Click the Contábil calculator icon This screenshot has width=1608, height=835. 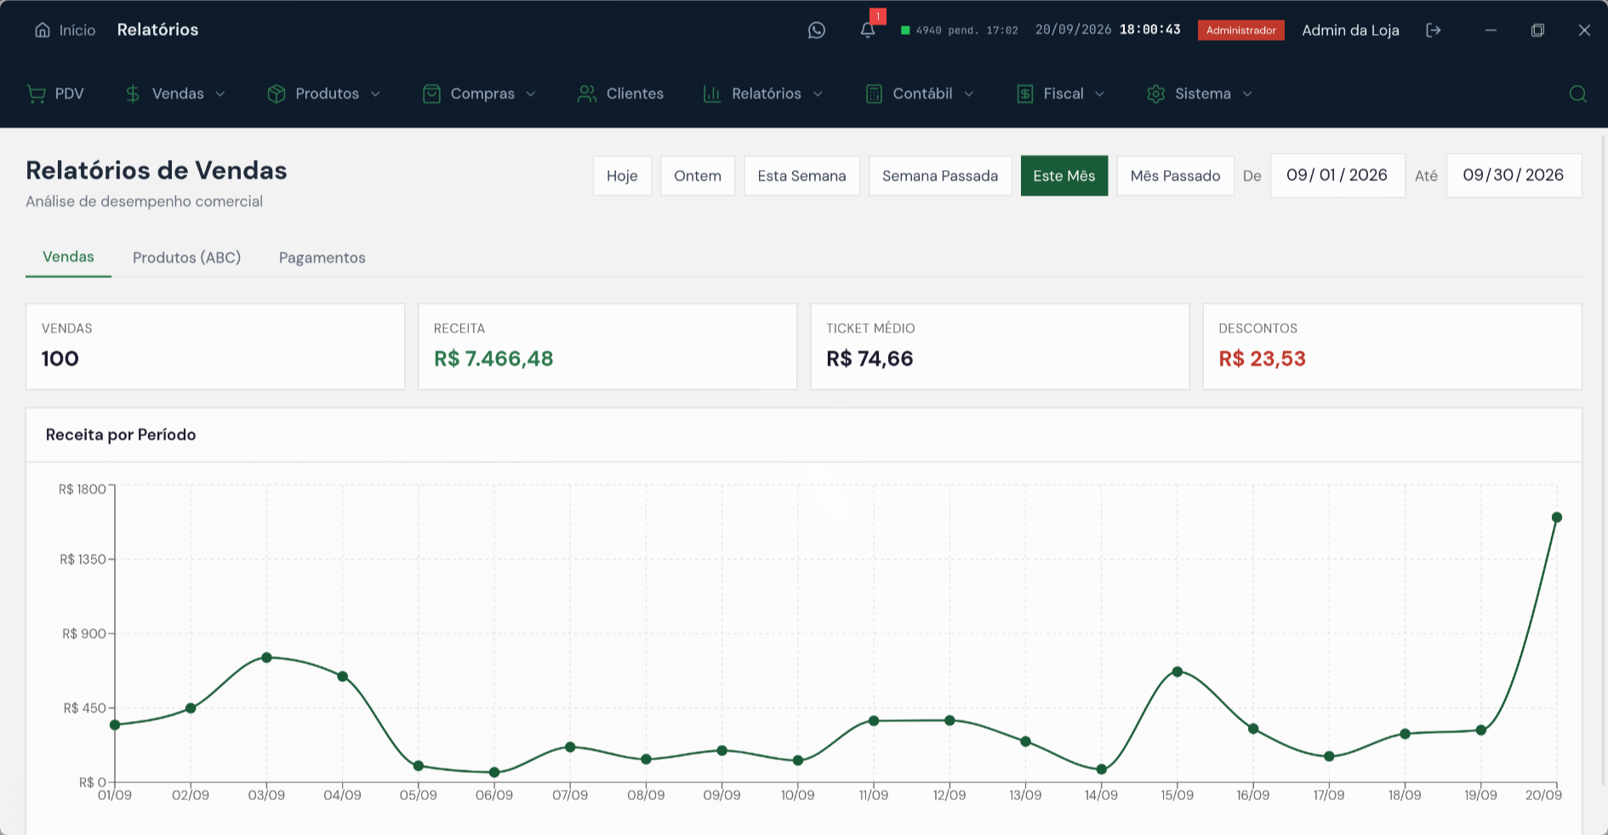(874, 94)
